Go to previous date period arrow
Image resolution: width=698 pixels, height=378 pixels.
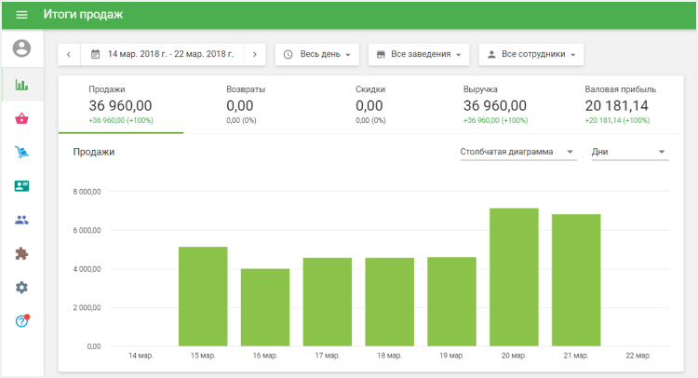[x=69, y=54]
